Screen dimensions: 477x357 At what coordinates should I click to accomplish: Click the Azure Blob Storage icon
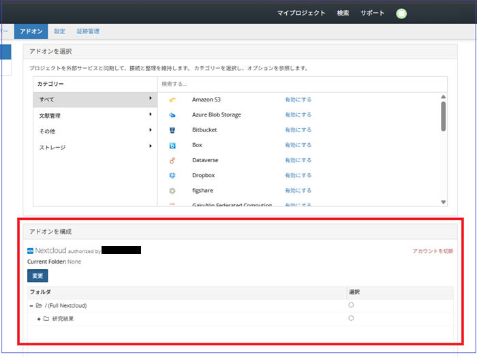tap(172, 115)
